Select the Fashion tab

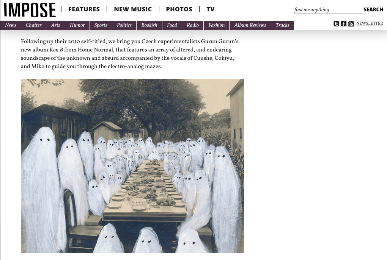click(216, 25)
